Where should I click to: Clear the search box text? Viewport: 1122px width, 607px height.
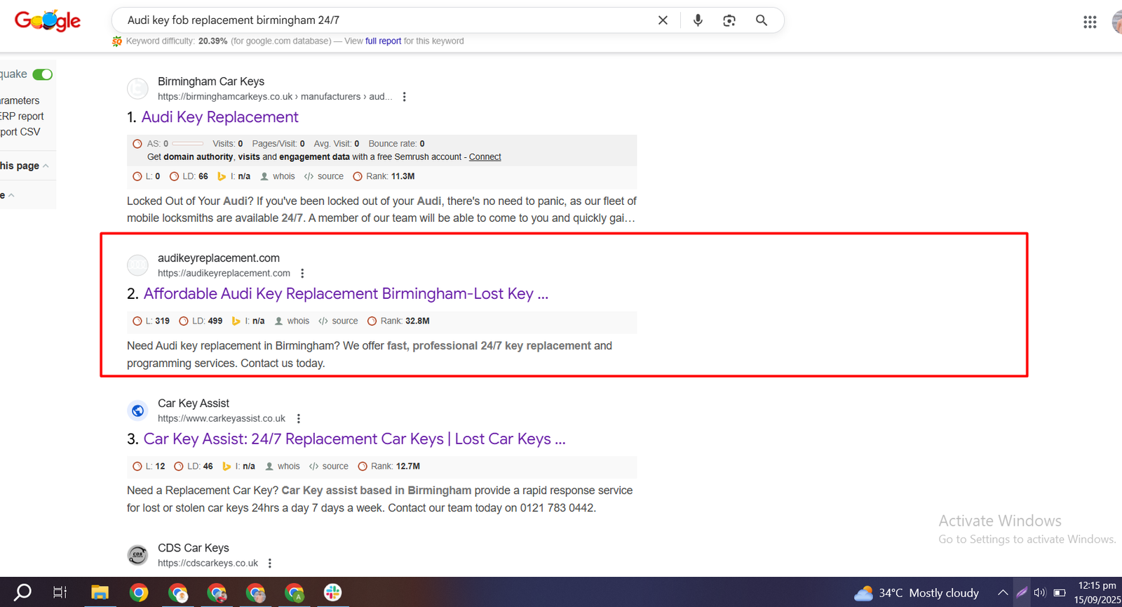pyautogui.click(x=663, y=20)
